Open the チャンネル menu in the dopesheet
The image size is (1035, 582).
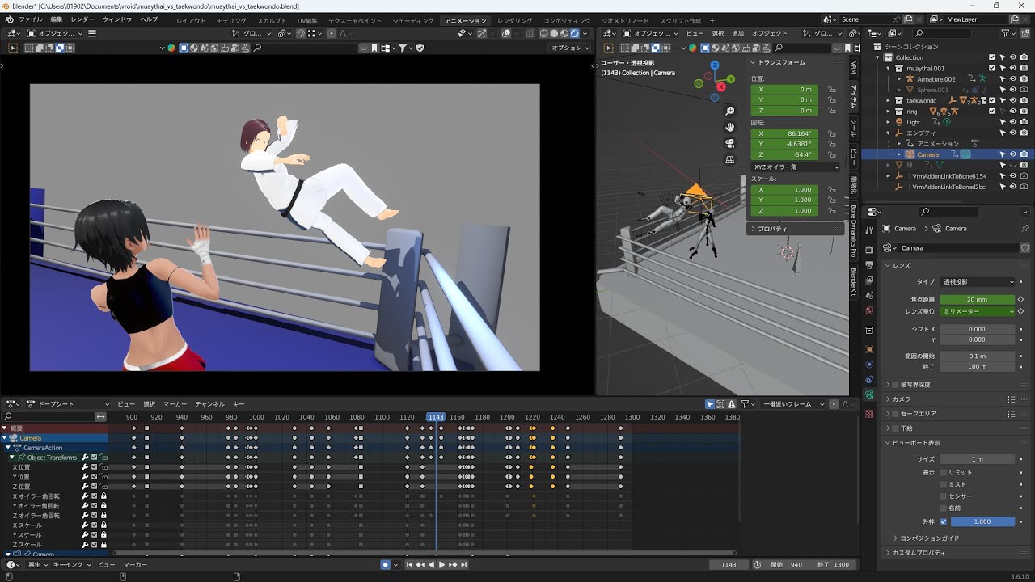[209, 404]
